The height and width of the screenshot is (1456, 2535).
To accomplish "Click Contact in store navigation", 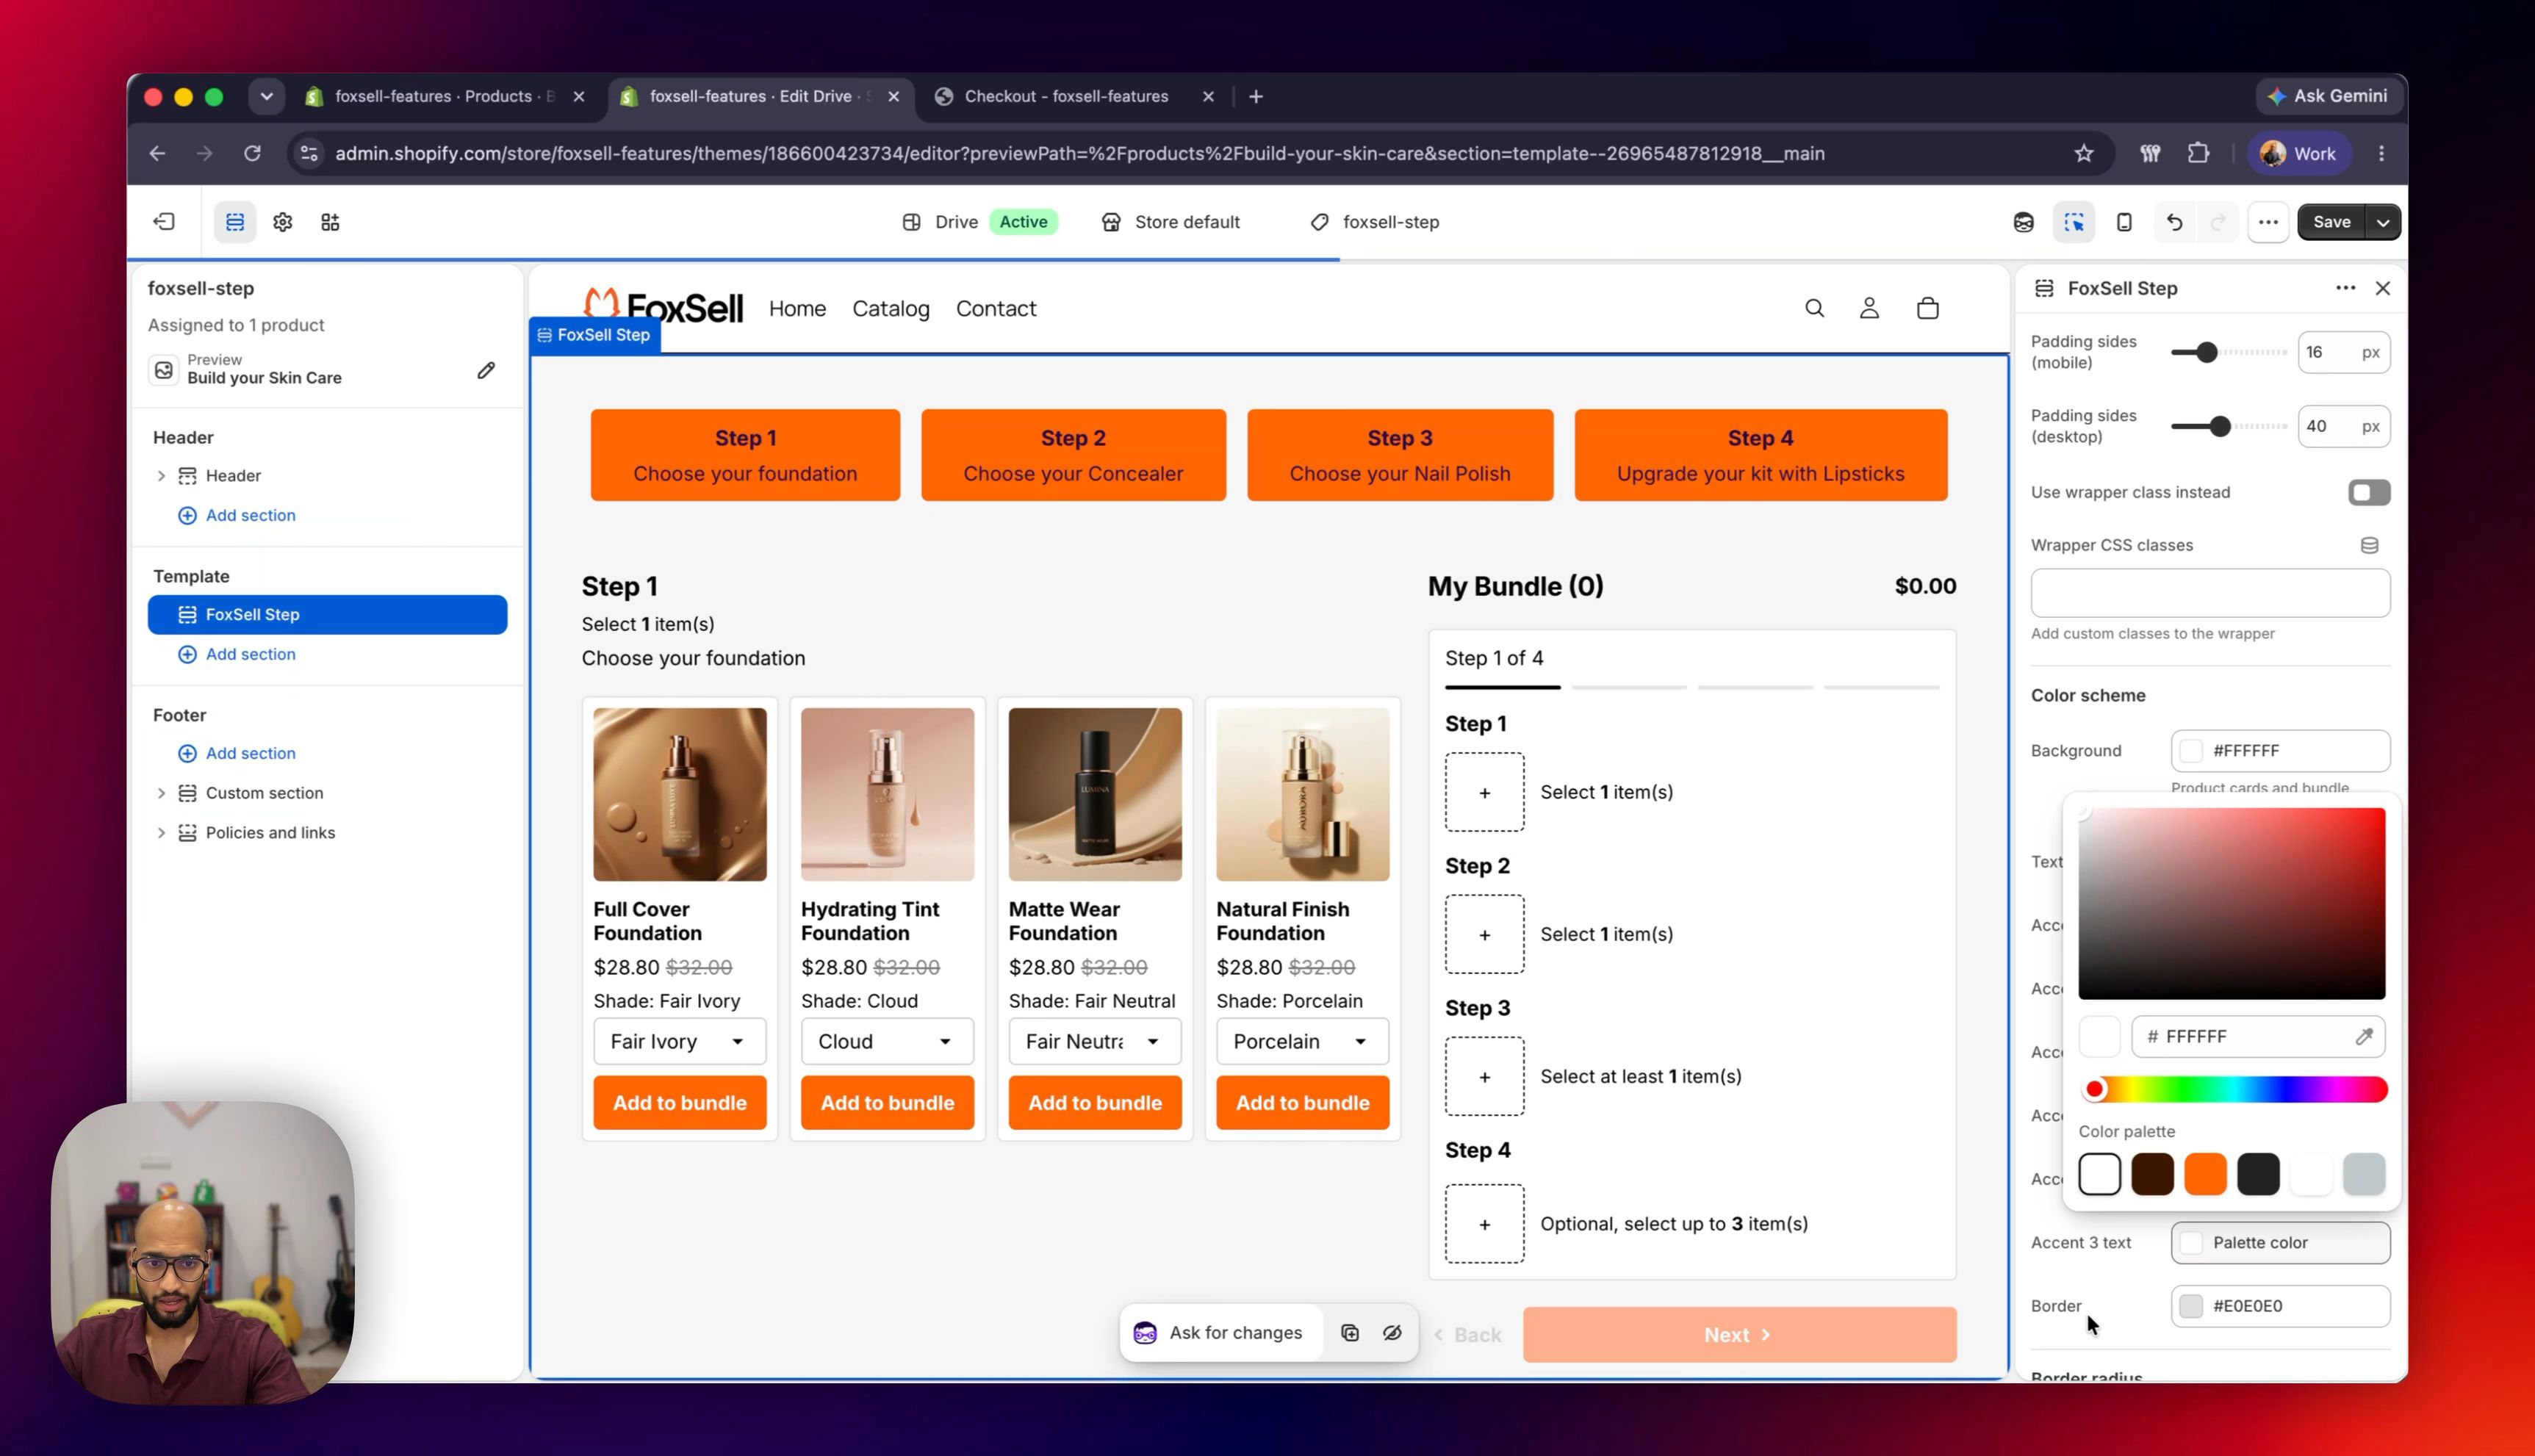I will click(996, 309).
